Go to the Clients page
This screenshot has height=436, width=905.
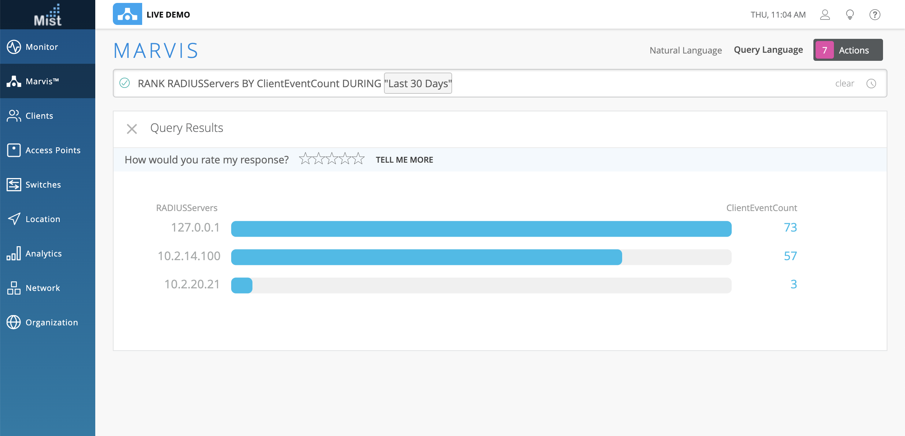(x=39, y=116)
